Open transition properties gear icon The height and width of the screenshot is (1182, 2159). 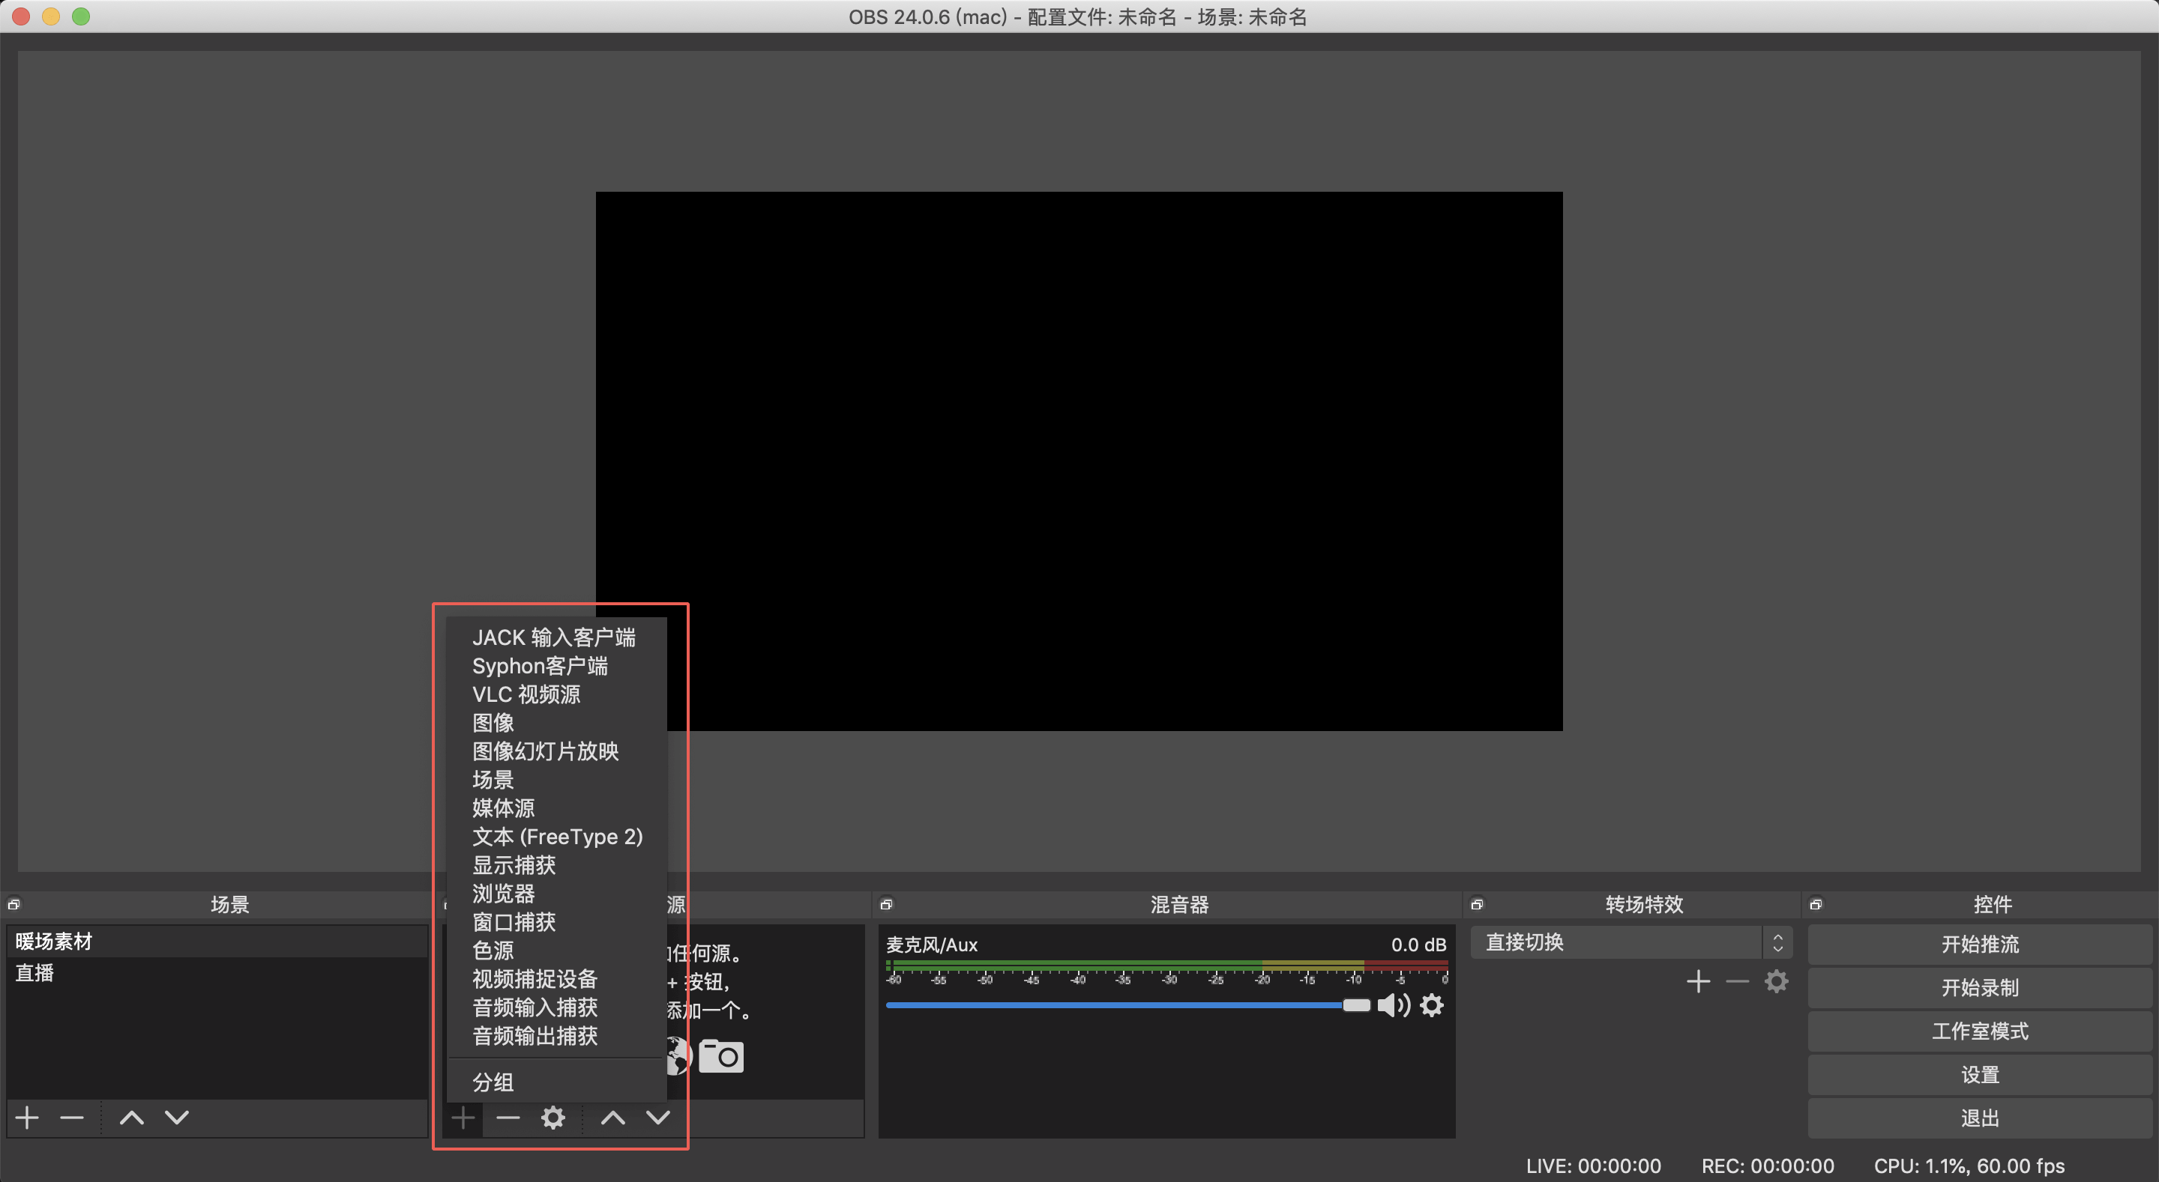tap(1776, 981)
